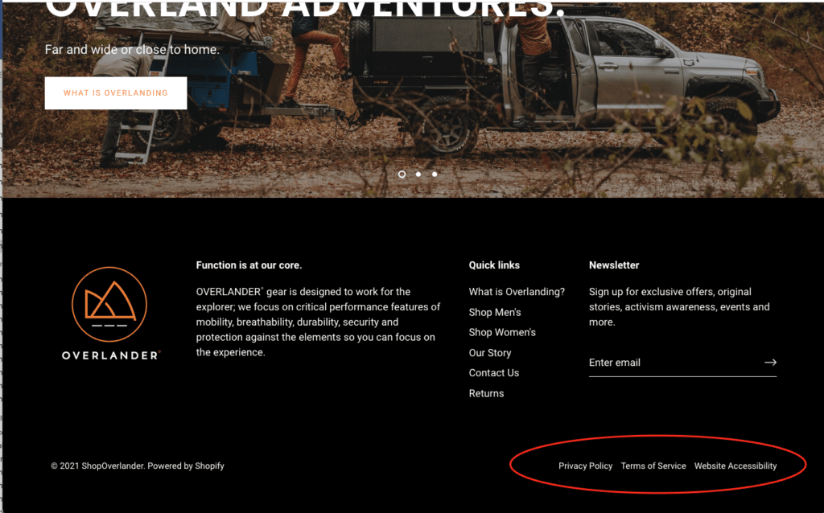The width and height of the screenshot is (824, 513).
Task: Open the Shop Men's link
Action: pyautogui.click(x=495, y=313)
